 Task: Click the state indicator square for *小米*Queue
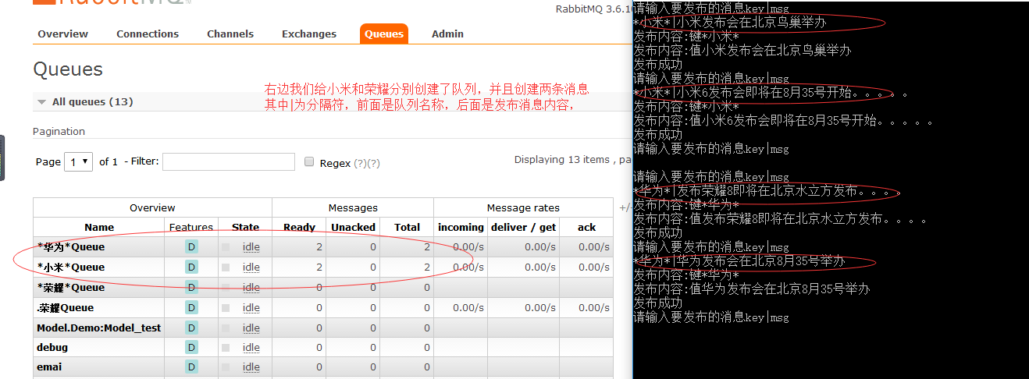click(x=226, y=267)
